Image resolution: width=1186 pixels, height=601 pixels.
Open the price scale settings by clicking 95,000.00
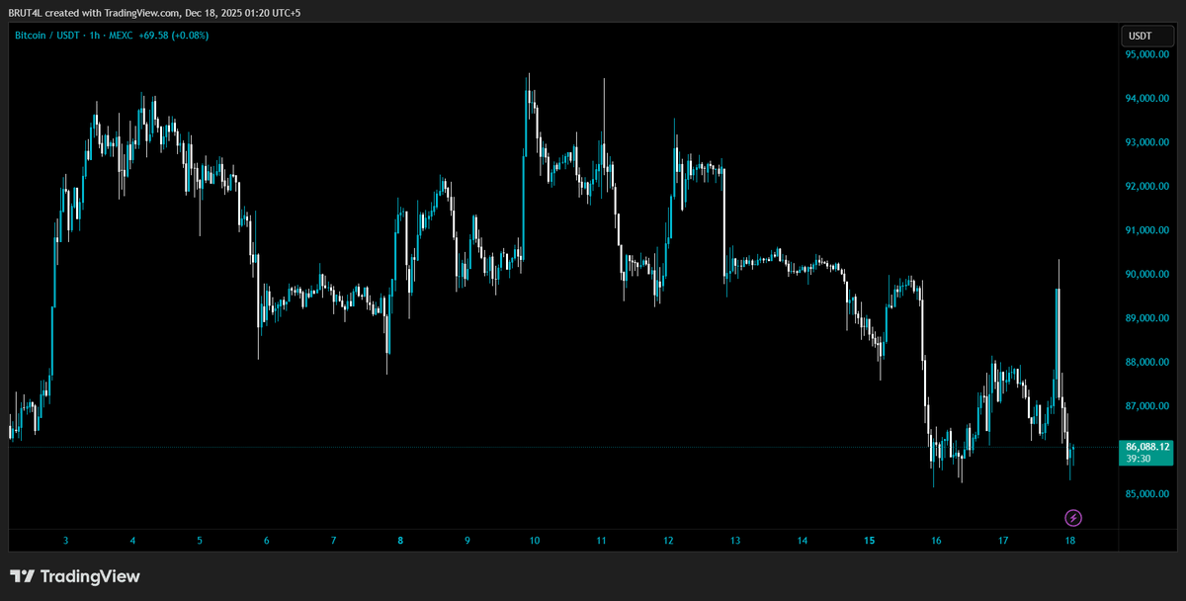[x=1145, y=56]
